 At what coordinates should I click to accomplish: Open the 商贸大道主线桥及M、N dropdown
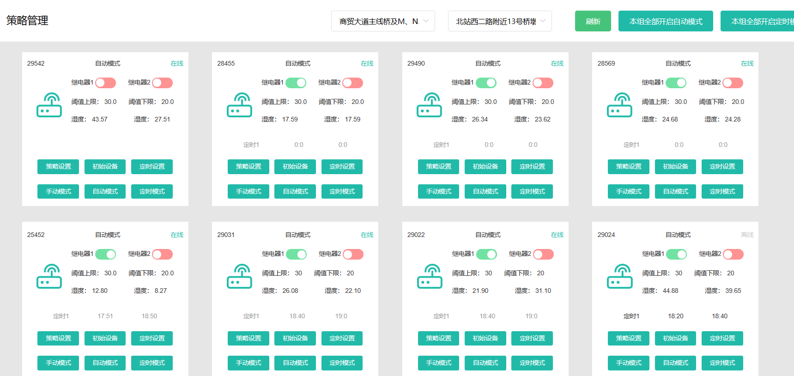[x=383, y=21]
